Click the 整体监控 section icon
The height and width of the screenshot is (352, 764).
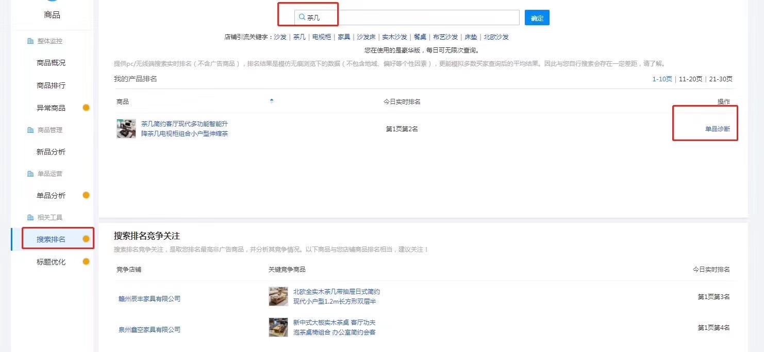click(30, 41)
